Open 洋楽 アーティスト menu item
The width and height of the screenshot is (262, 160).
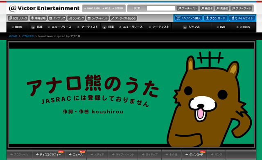point(159,27)
